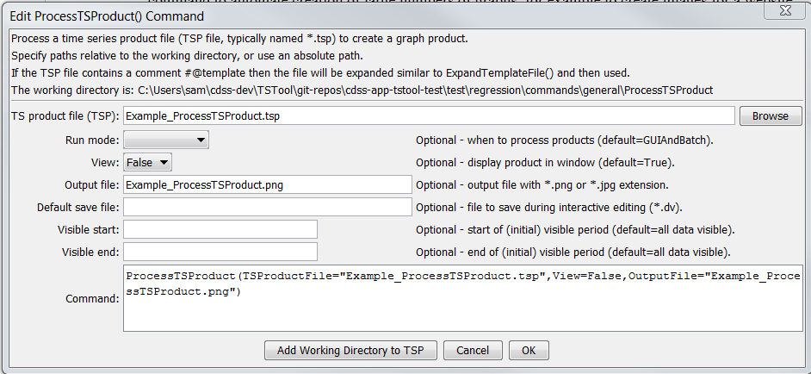Expand the View dropdown showing False
Image resolution: width=811 pixels, height=374 pixels.
pyautogui.click(x=148, y=162)
